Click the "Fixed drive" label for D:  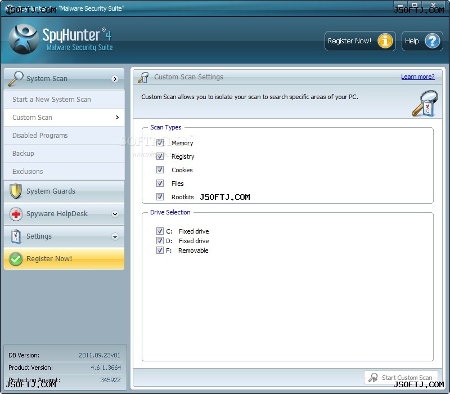click(x=193, y=241)
